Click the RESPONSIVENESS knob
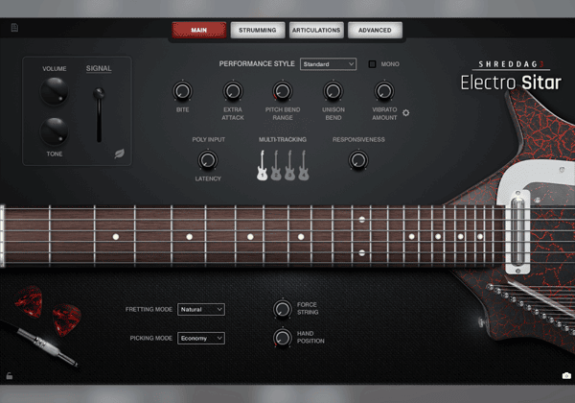The image size is (575, 403). point(358,160)
